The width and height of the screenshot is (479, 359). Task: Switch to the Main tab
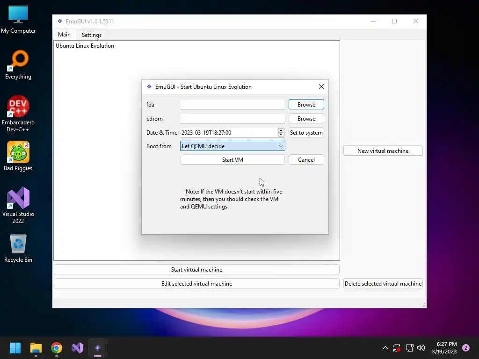click(x=64, y=35)
